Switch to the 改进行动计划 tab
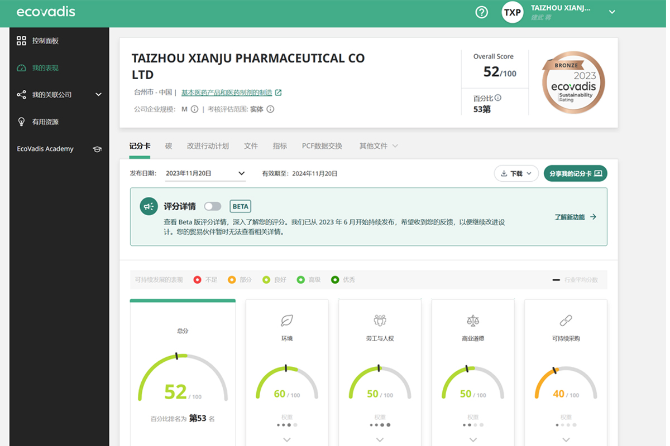 (208, 146)
